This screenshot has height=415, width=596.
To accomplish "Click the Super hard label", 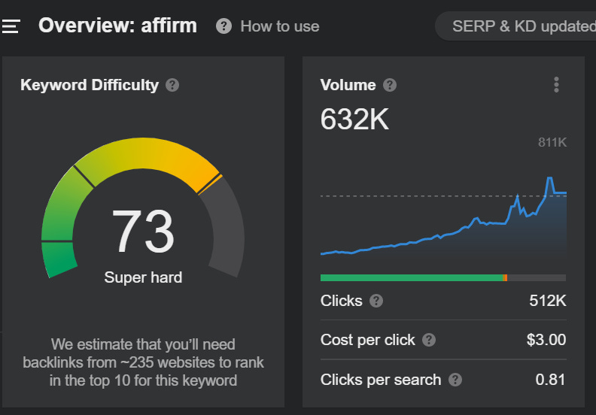I will coord(143,277).
